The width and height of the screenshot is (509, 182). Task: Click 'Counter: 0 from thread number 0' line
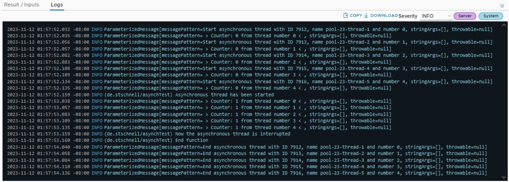point(199,36)
